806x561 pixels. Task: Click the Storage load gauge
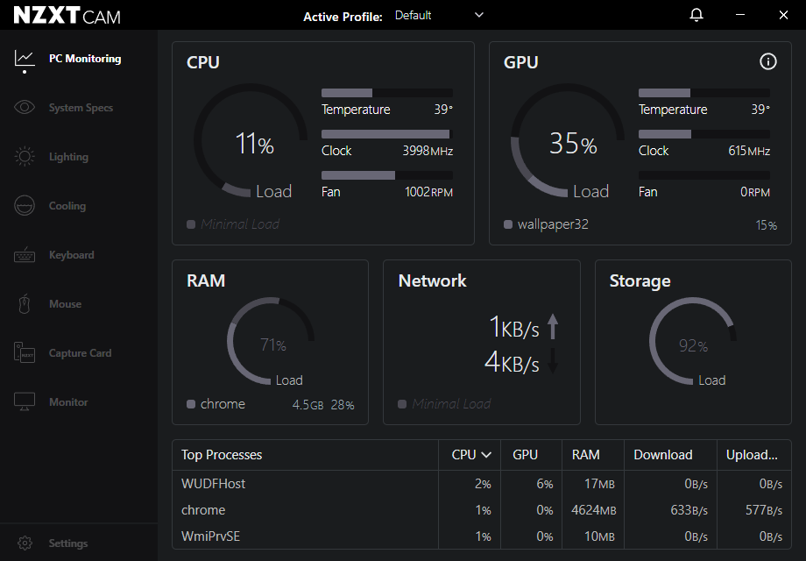[691, 342]
